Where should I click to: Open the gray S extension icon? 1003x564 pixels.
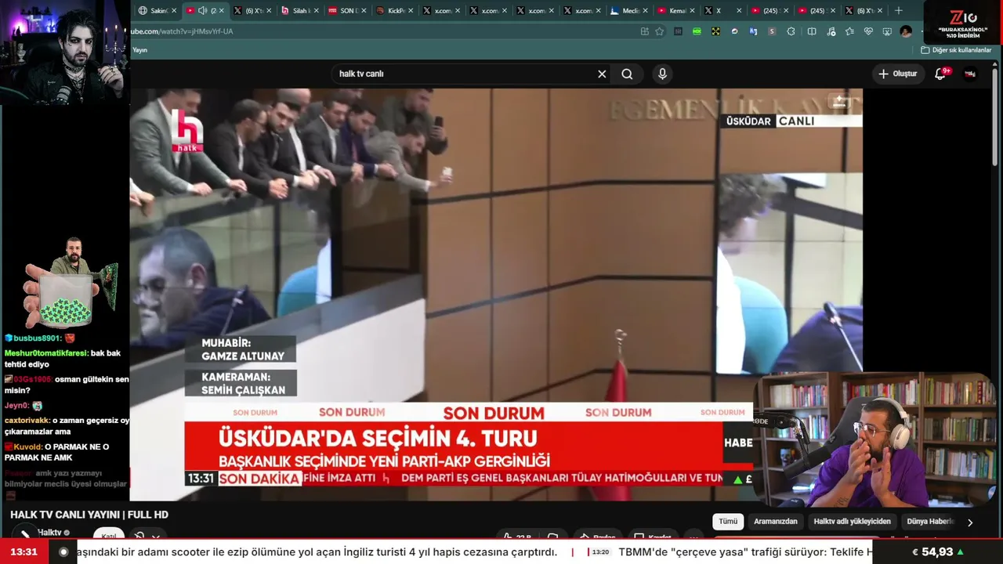(x=772, y=31)
